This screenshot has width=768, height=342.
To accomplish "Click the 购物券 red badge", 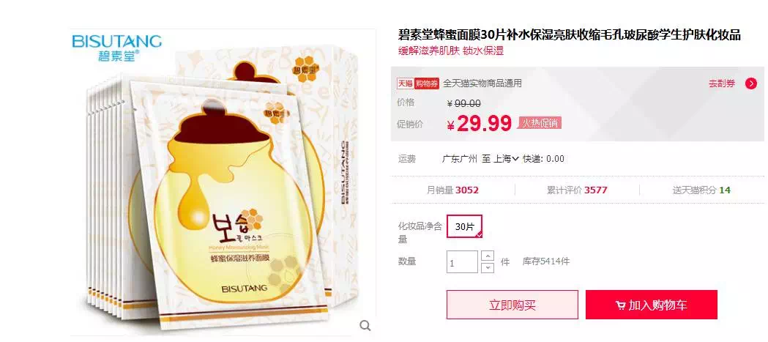I will click(x=426, y=83).
